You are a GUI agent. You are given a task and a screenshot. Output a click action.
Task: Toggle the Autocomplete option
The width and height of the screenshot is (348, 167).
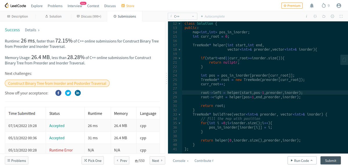coord(213,16)
